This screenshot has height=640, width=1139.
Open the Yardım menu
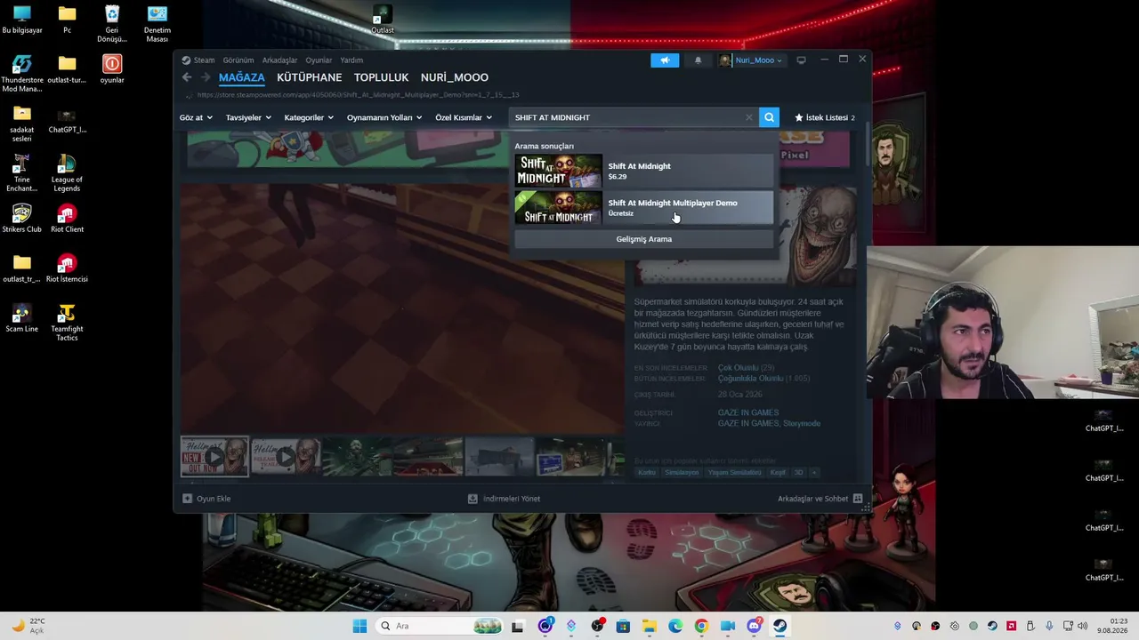coord(351,60)
